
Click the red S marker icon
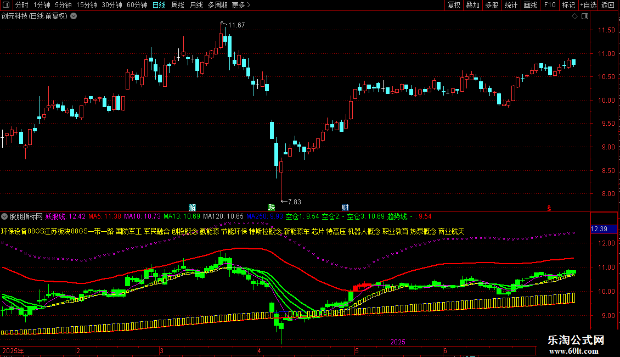(549, 208)
